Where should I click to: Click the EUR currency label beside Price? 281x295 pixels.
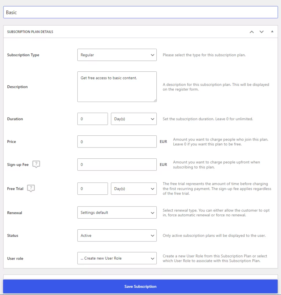(x=163, y=142)
